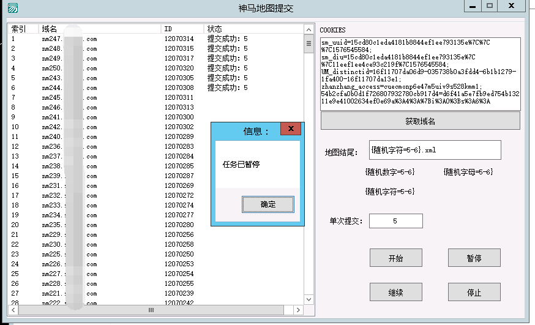Select row with ID 12070315
Image resolution: width=535 pixels, height=325 pixels.
tap(155, 48)
